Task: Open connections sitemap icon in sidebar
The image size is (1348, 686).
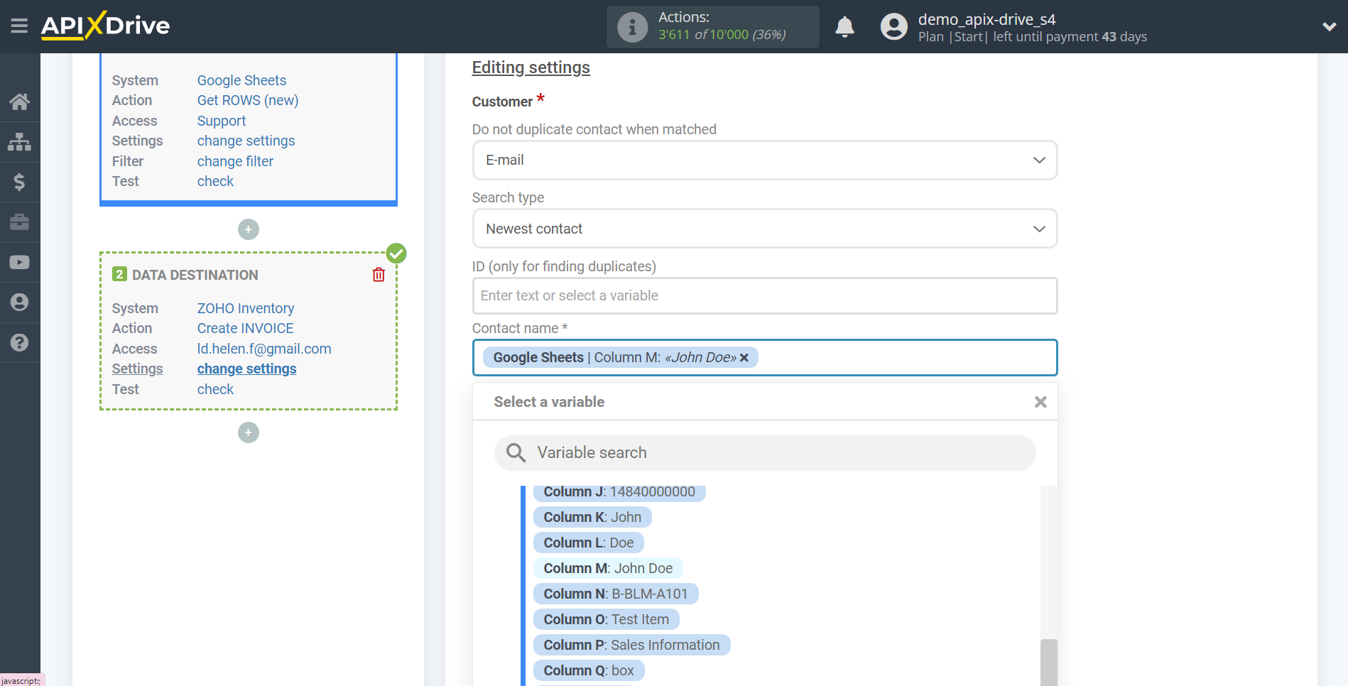Action: 19,142
